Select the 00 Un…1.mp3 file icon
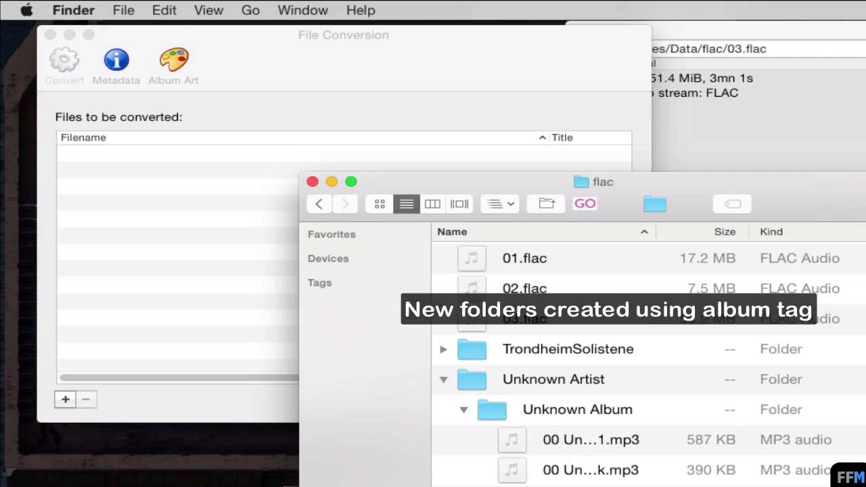The width and height of the screenshot is (866, 487). click(512, 440)
